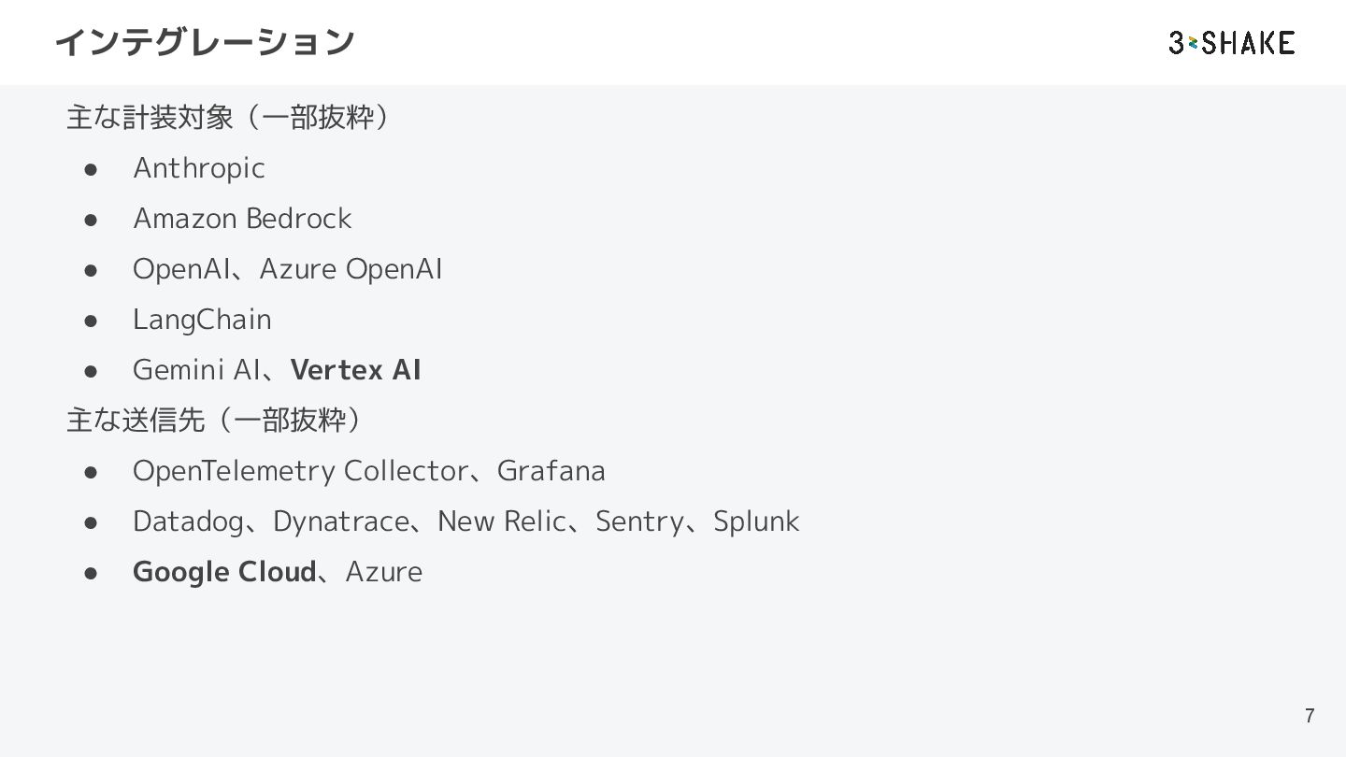Click the インテグレーション slide title
Viewport: 1346px width, 757px height.
[x=204, y=42]
